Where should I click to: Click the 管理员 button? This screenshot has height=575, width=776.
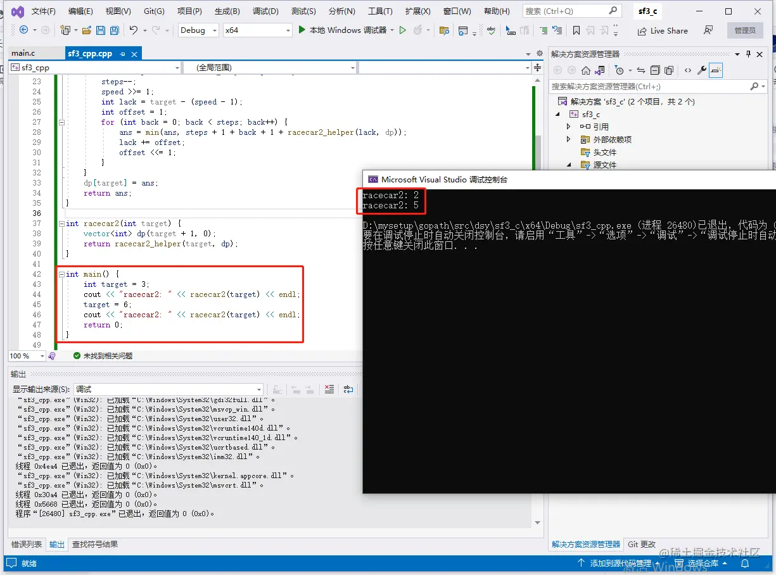pyautogui.click(x=744, y=30)
